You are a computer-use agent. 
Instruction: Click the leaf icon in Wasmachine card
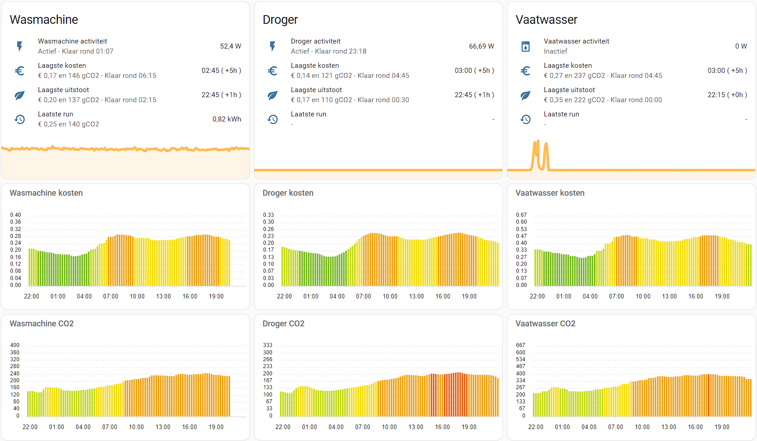pos(20,95)
